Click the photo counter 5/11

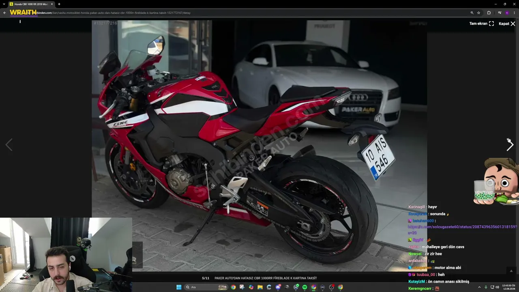(x=206, y=278)
